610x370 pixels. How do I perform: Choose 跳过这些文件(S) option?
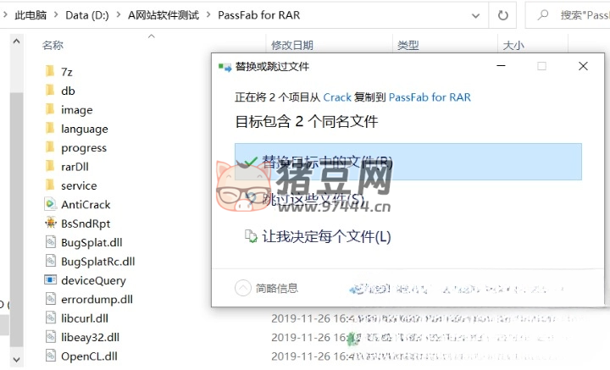[313, 199]
